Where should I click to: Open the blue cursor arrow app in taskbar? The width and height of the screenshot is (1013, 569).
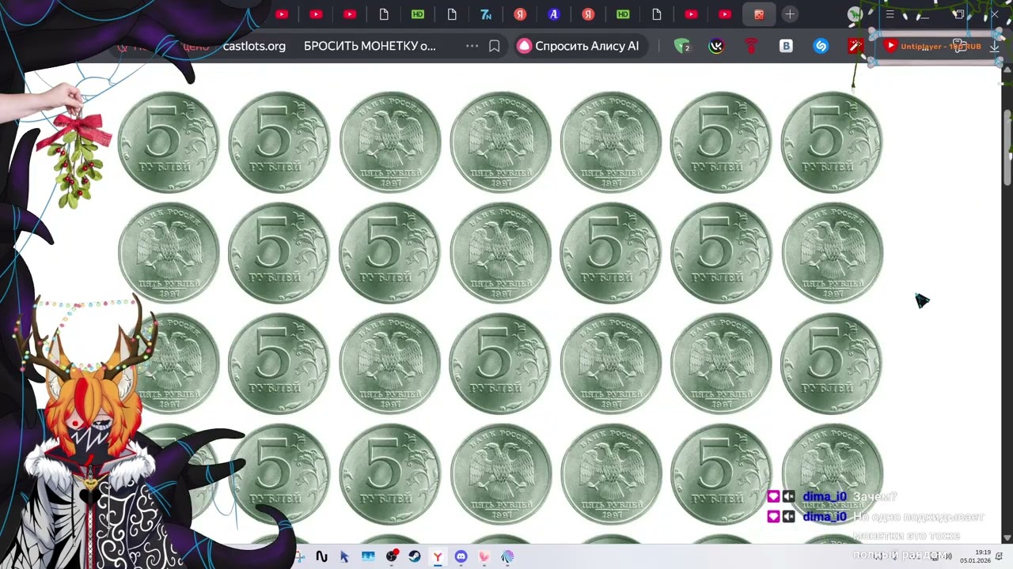pos(344,556)
